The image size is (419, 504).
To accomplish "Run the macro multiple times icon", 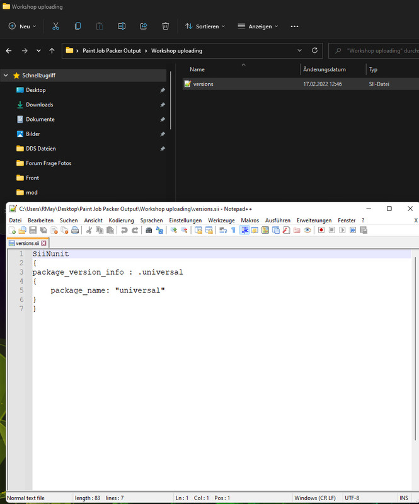I will [x=353, y=230].
